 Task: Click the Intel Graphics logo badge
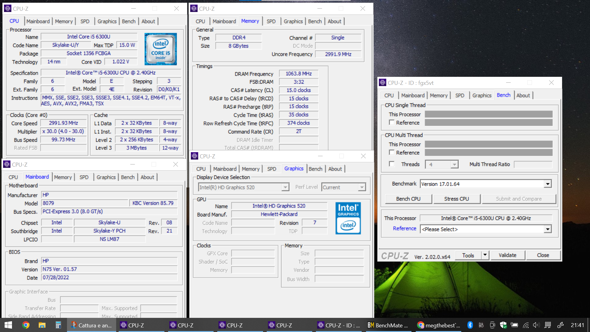pos(348,218)
